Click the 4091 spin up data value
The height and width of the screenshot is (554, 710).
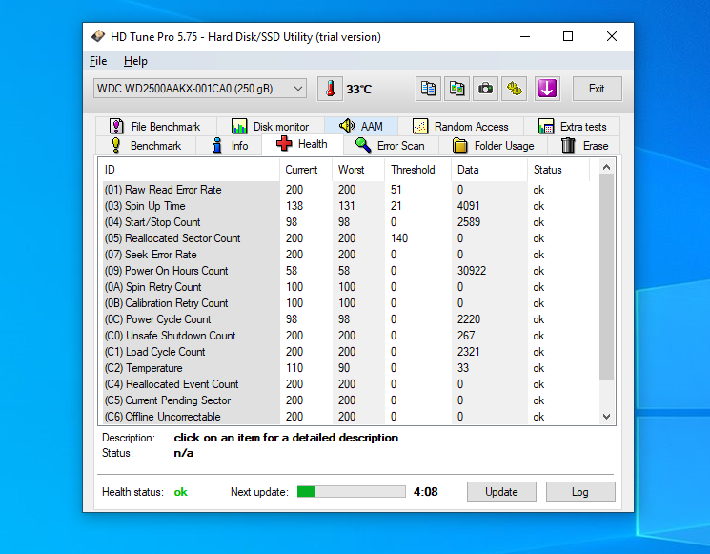(468, 206)
